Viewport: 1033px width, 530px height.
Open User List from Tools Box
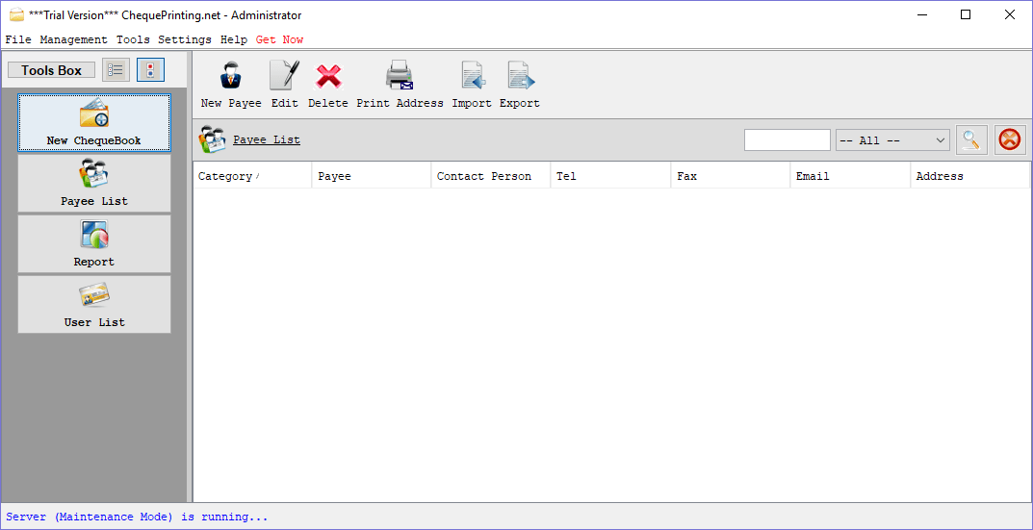coord(94,304)
